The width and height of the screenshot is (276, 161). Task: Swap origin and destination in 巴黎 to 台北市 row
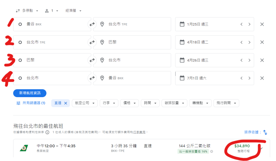[92, 60]
